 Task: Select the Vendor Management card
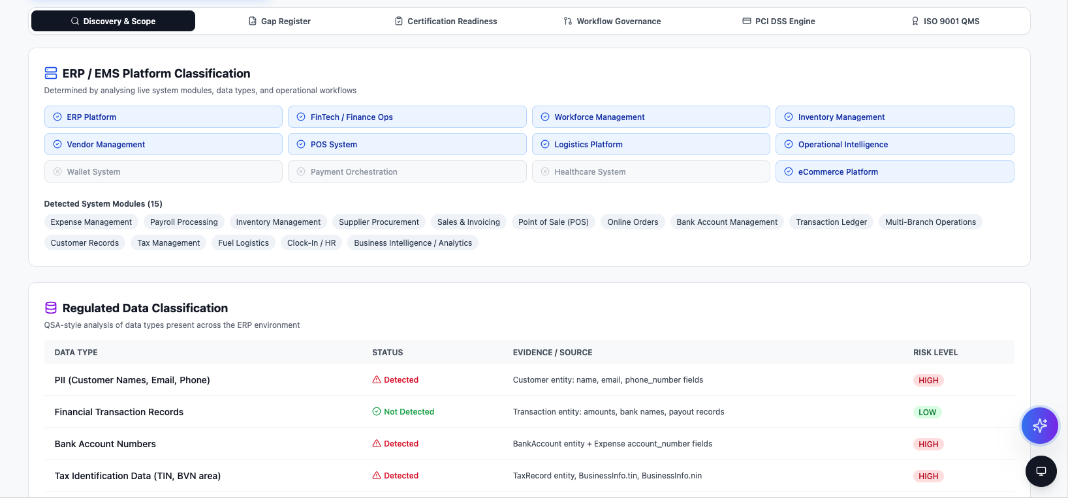[163, 144]
